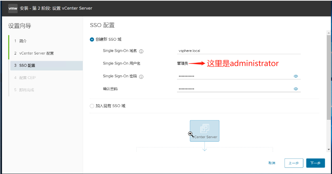
Task: Show the Single Sign-On 密码 with eye icon
Action: (x=296, y=76)
